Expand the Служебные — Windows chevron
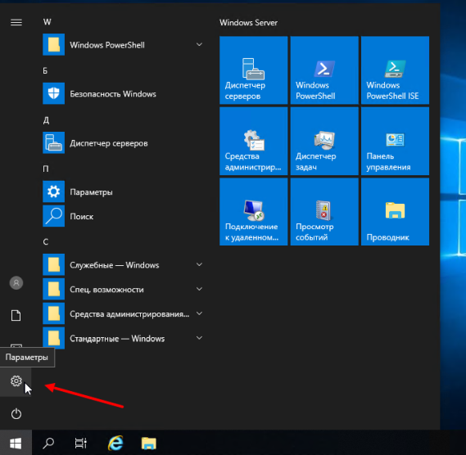The image size is (466, 455). pos(199,264)
